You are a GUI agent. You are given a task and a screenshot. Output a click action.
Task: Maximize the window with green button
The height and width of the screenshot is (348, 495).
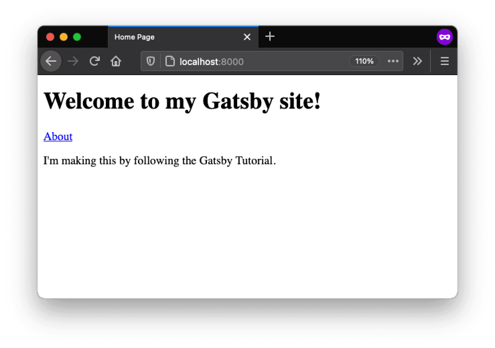point(77,37)
